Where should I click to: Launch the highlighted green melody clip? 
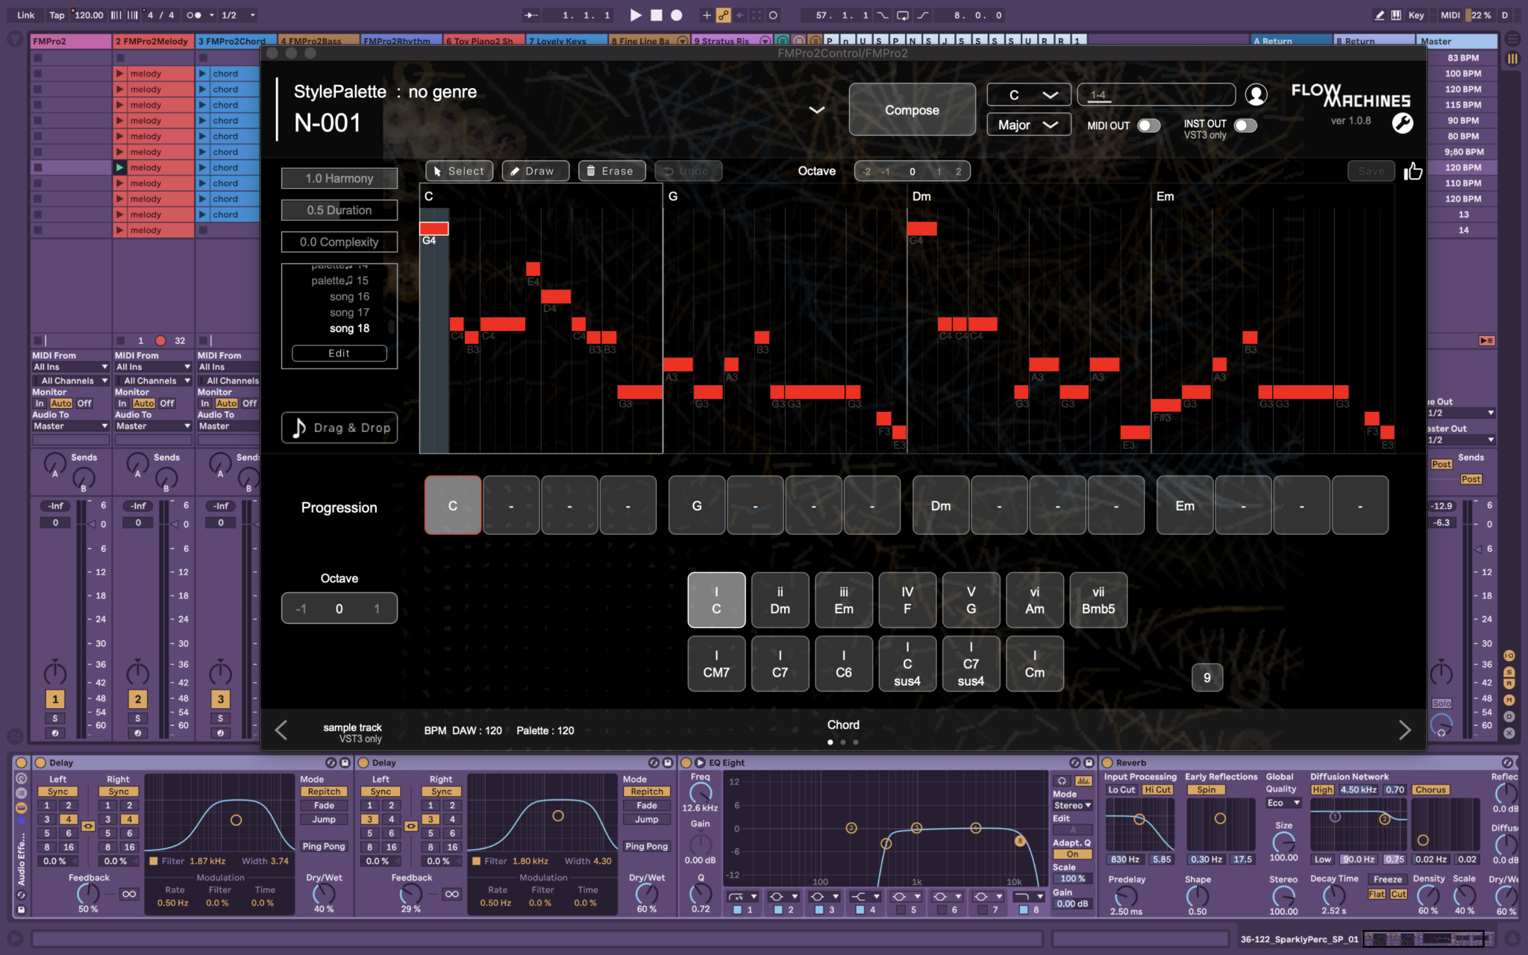119,168
